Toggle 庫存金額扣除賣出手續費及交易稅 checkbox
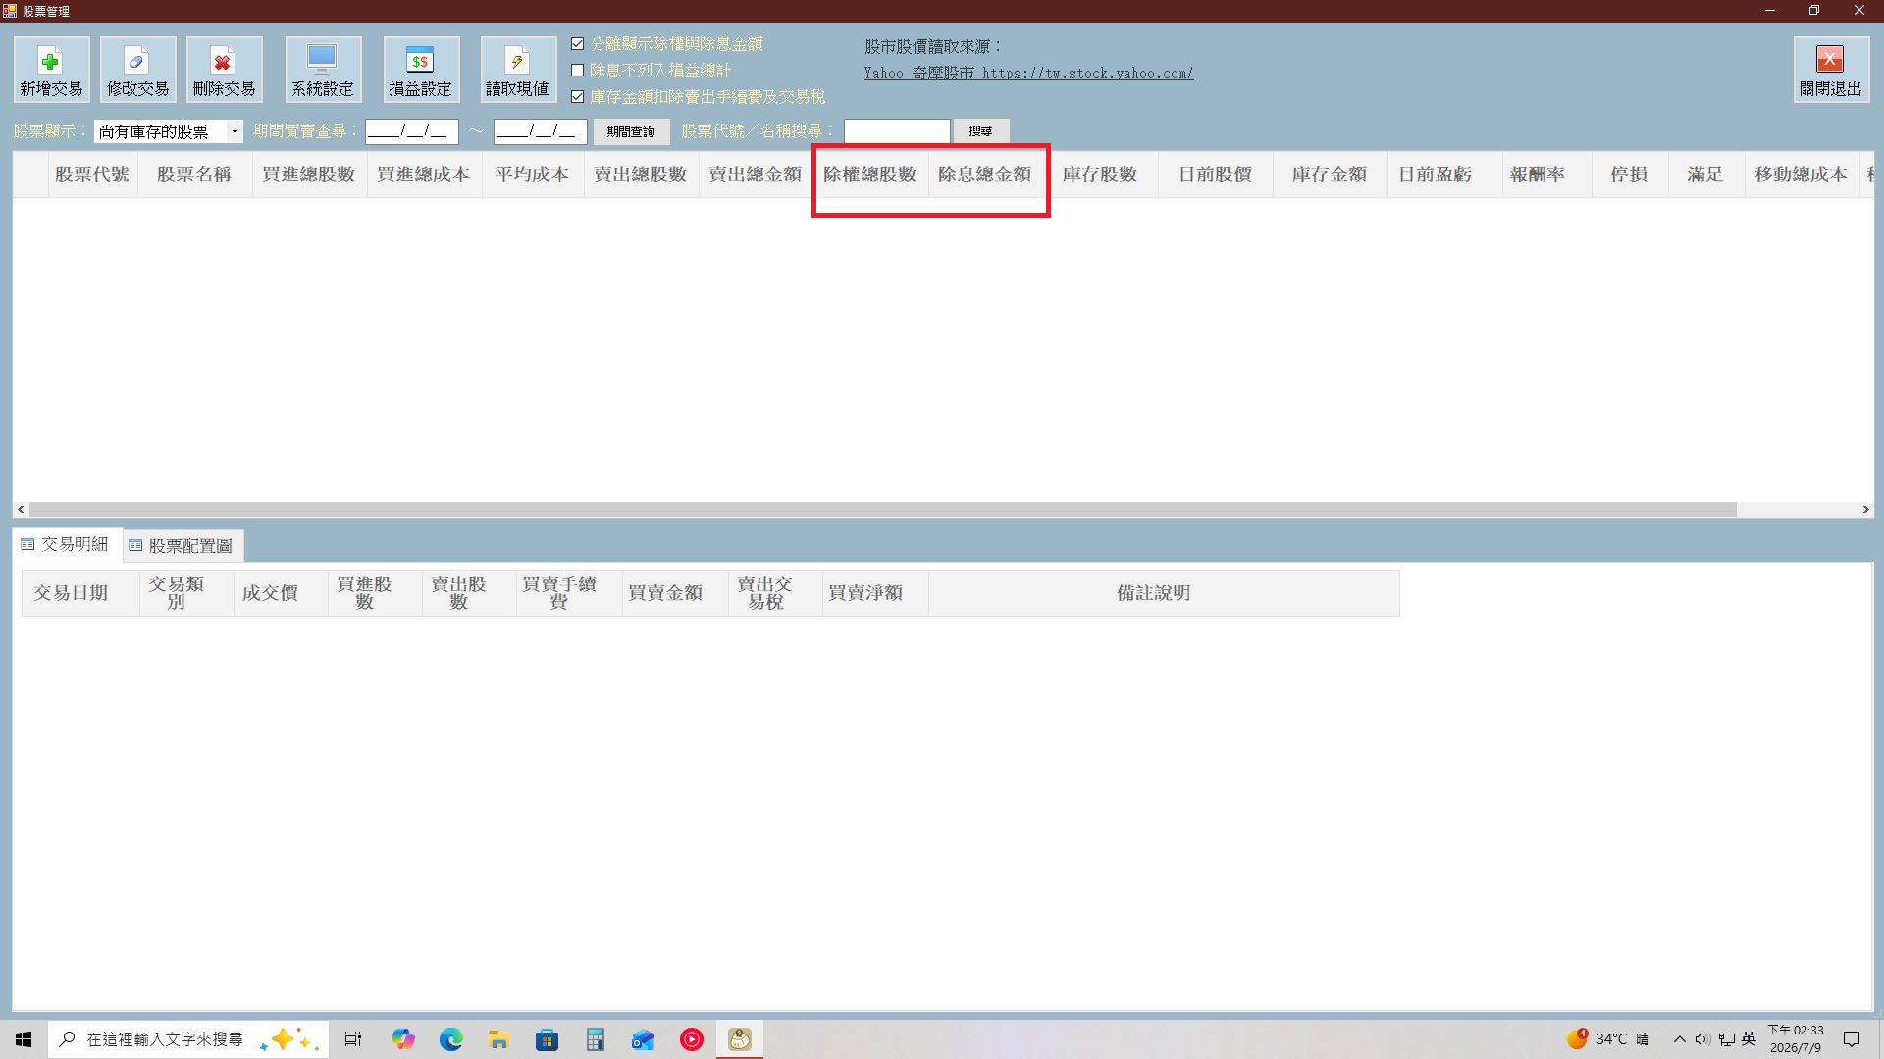1884x1059 pixels. (x=578, y=97)
